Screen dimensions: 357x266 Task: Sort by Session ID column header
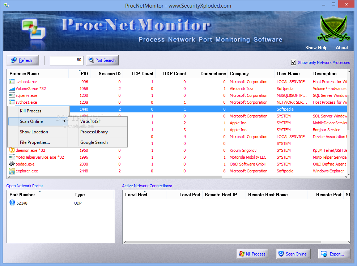point(107,73)
